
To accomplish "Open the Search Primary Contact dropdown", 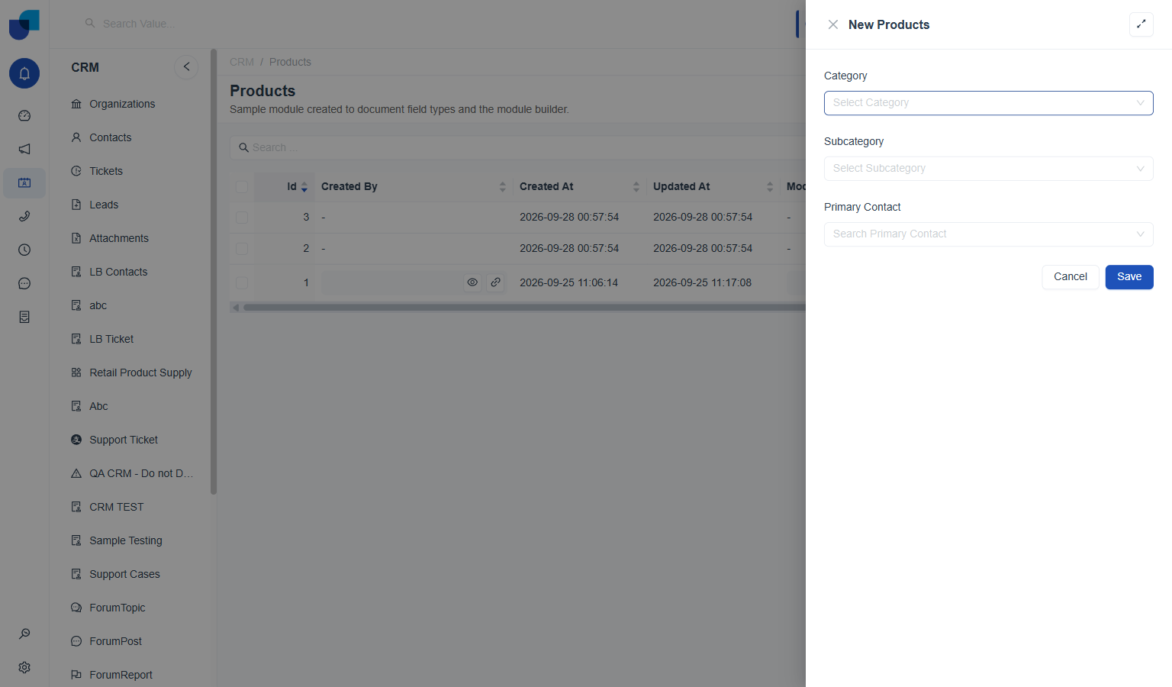I will coord(988,234).
